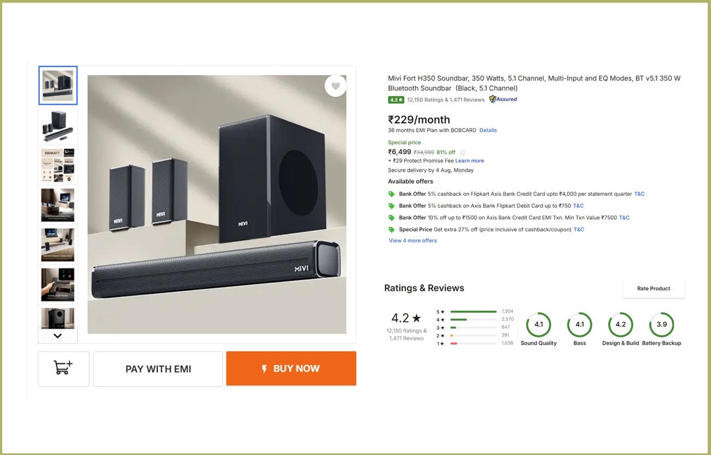Click the 5 star rating bar
711x455 pixels.
pyautogui.click(x=474, y=312)
